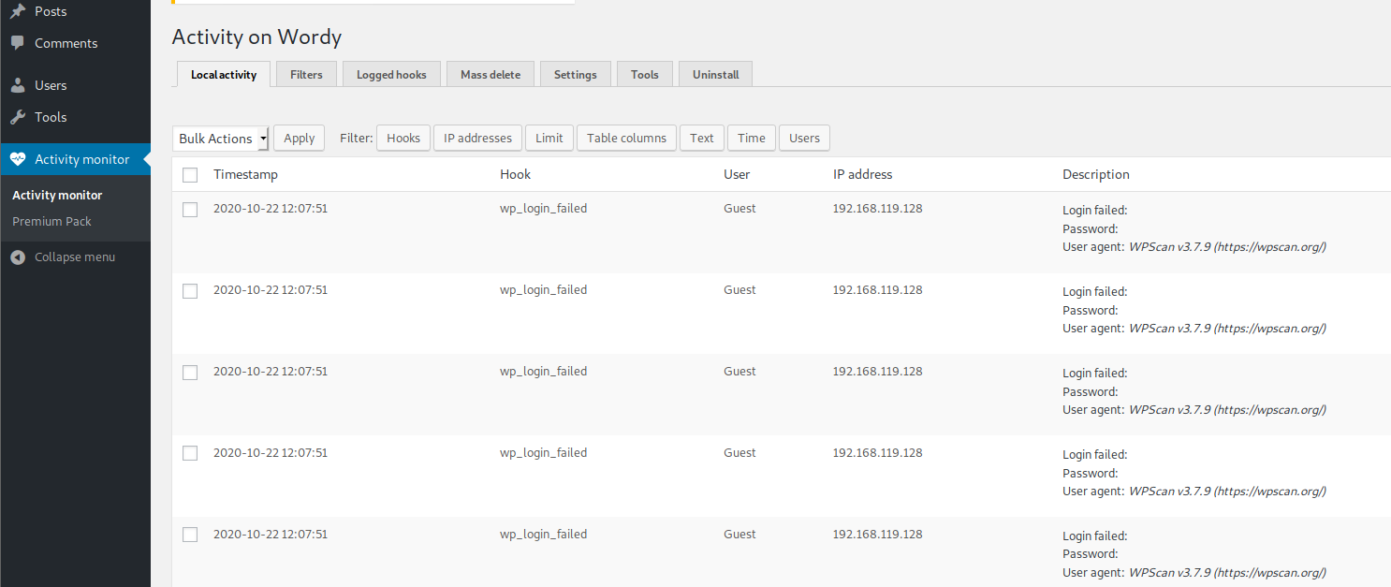The image size is (1391, 587).
Task: Open the Mass delete tab
Action: (491, 75)
